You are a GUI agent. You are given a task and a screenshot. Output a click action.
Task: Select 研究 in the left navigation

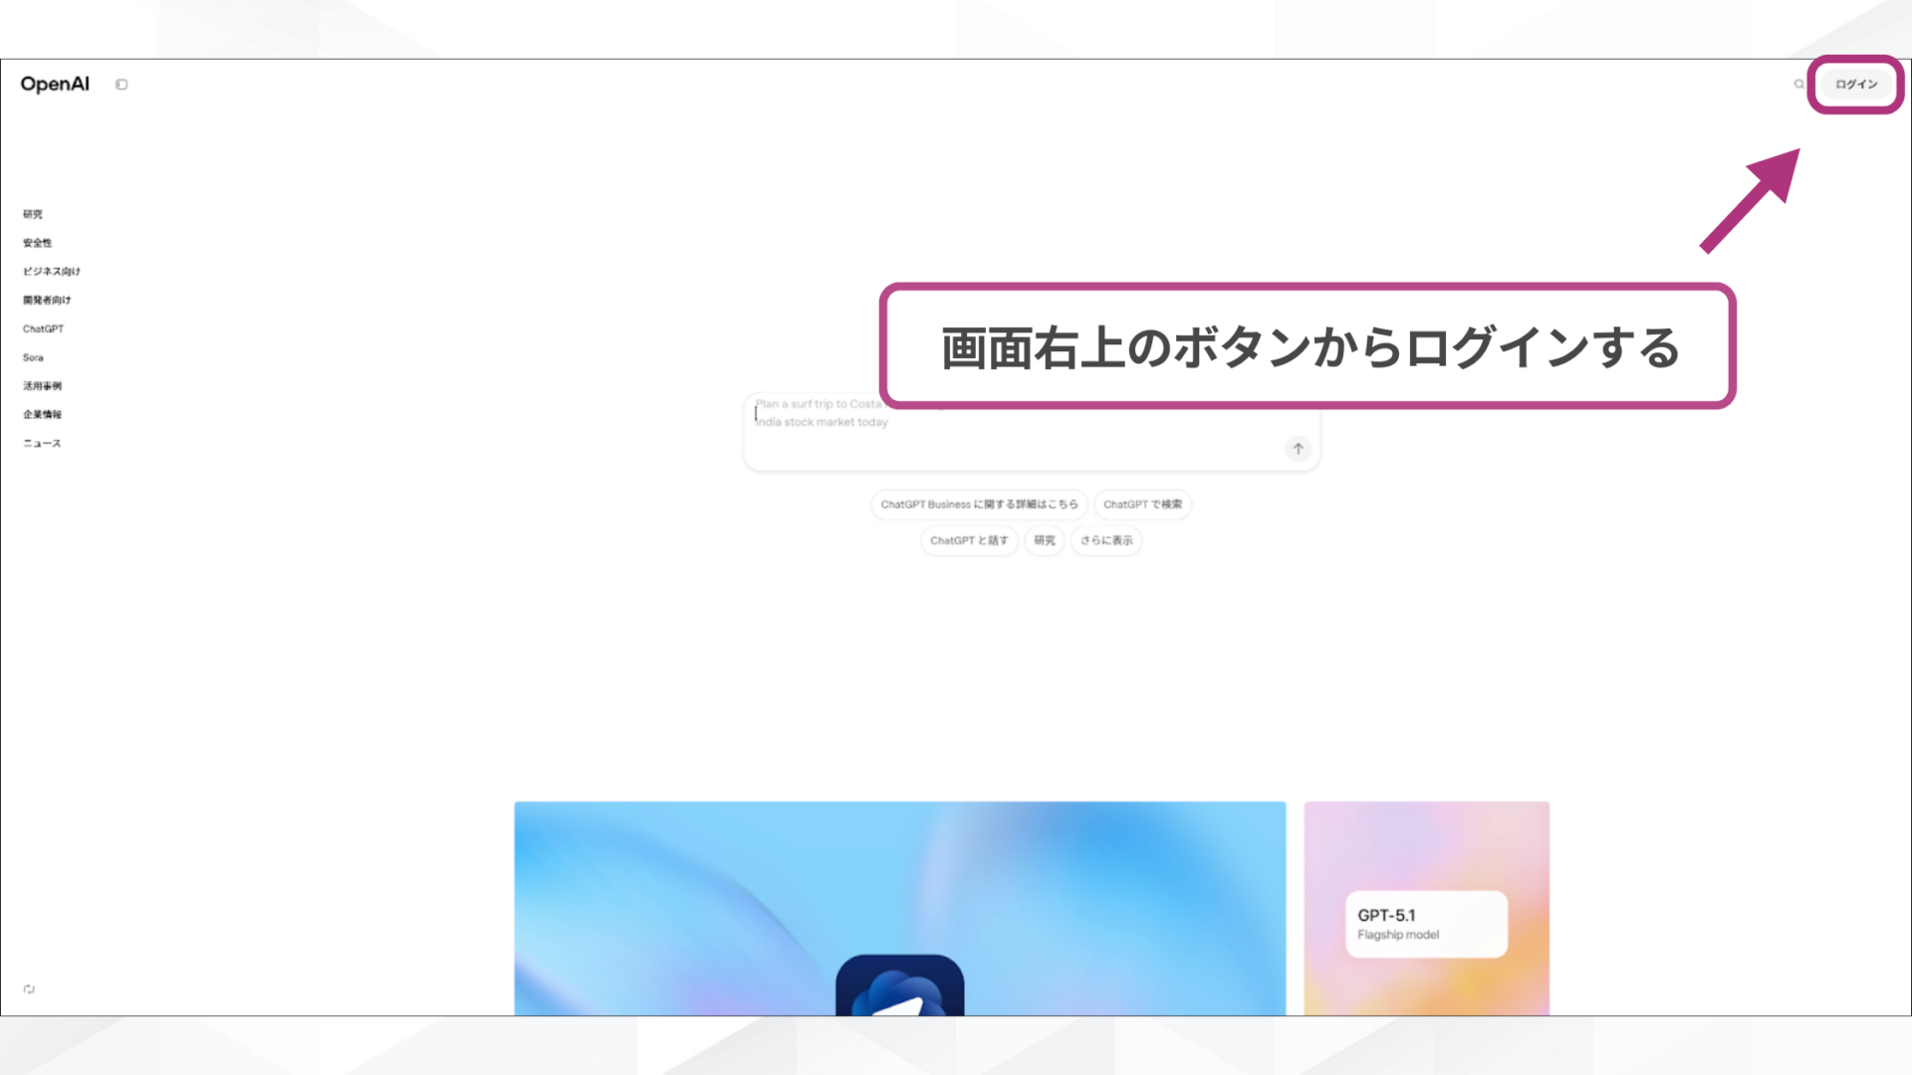tap(33, 213)
